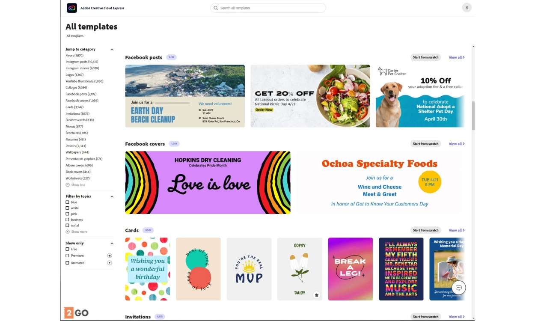Click the minus icon beside Show less
Viewport: 535px width, 321px height.
(68, 185)
